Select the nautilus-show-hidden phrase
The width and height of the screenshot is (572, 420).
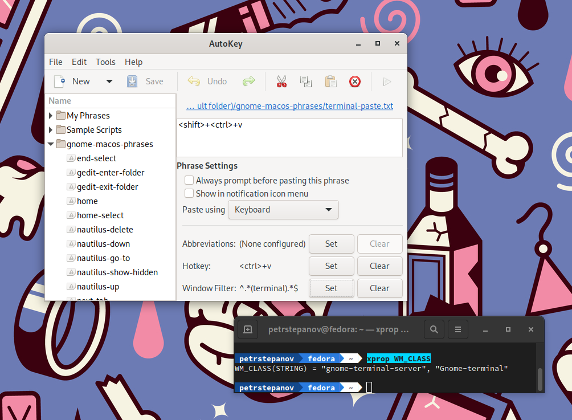[117, 272]
